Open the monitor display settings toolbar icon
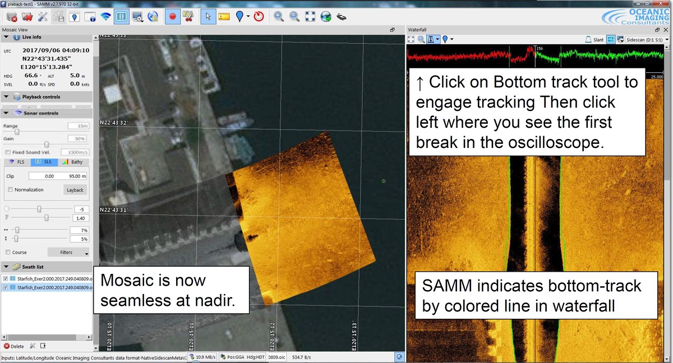This screenshot has width=673, height=363. click(x=137, y=16)
